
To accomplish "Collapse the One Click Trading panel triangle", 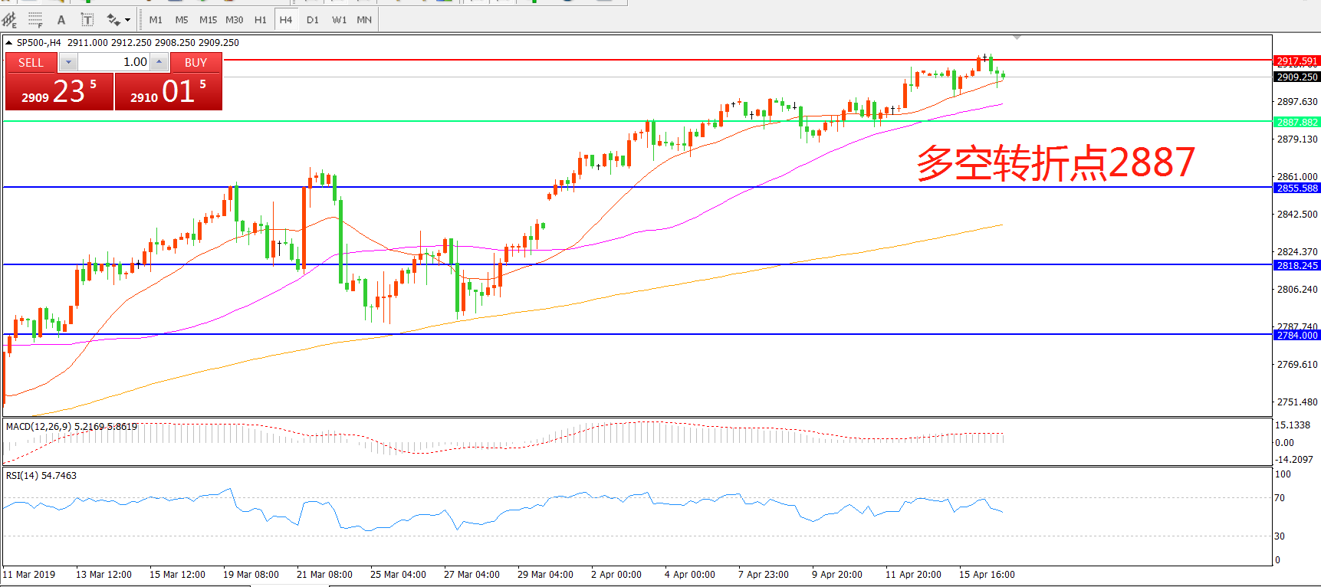I will 8,43.
